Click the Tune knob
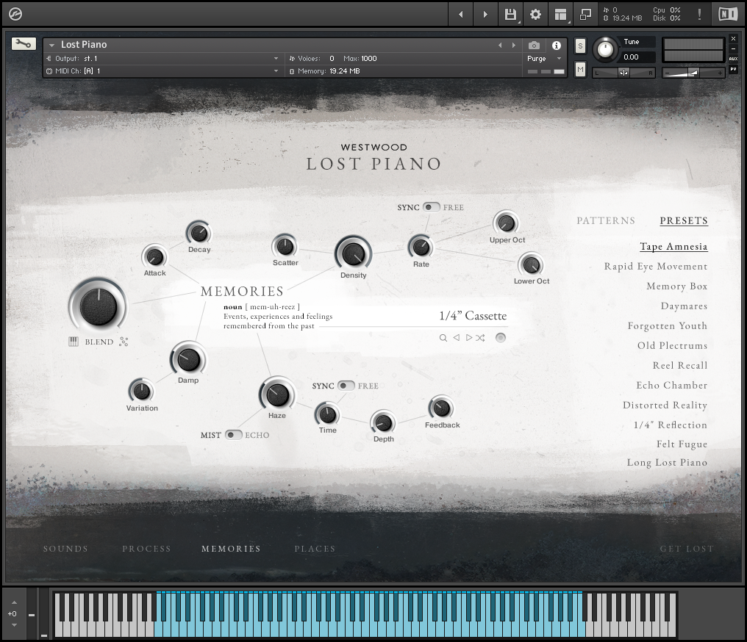Screen dimensions: 747x642 click(605, 49)
